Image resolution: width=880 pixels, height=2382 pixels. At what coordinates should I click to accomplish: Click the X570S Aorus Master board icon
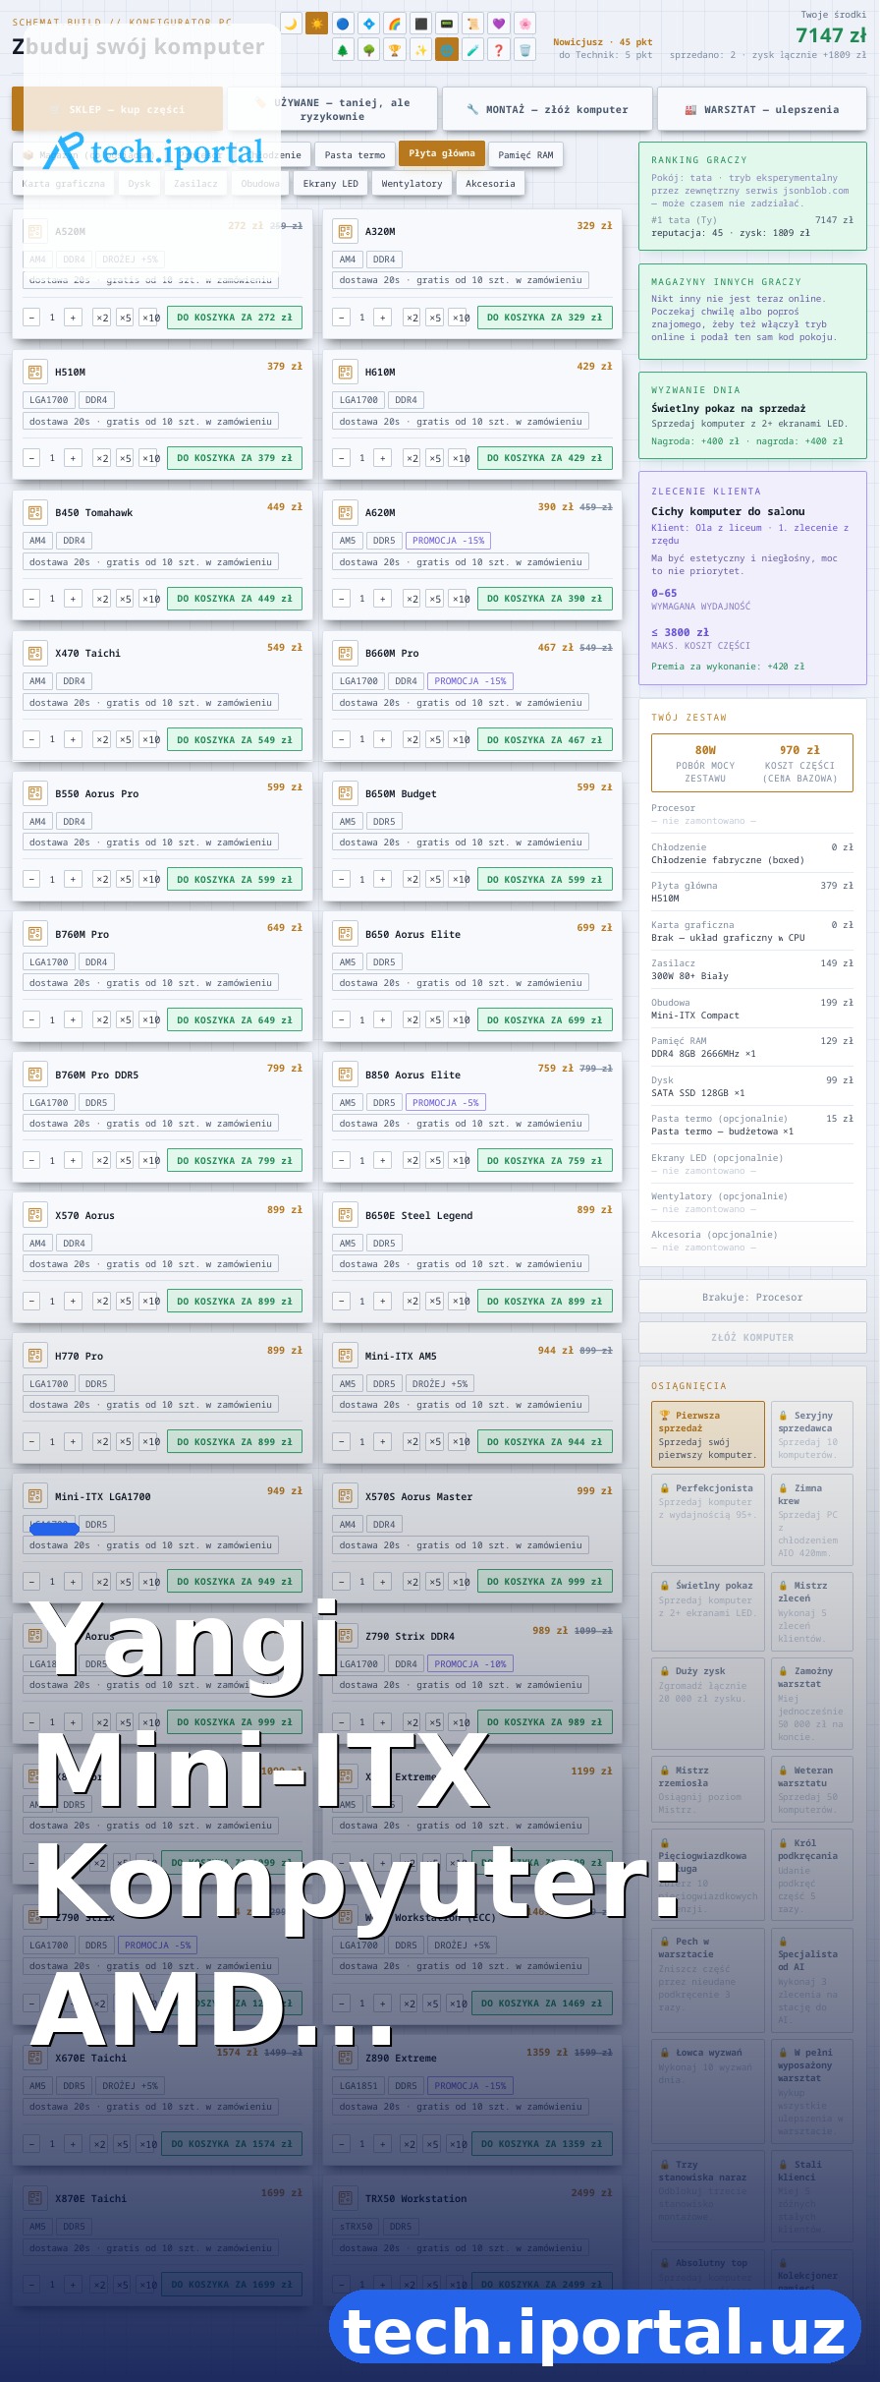[x=345, y=1496]
